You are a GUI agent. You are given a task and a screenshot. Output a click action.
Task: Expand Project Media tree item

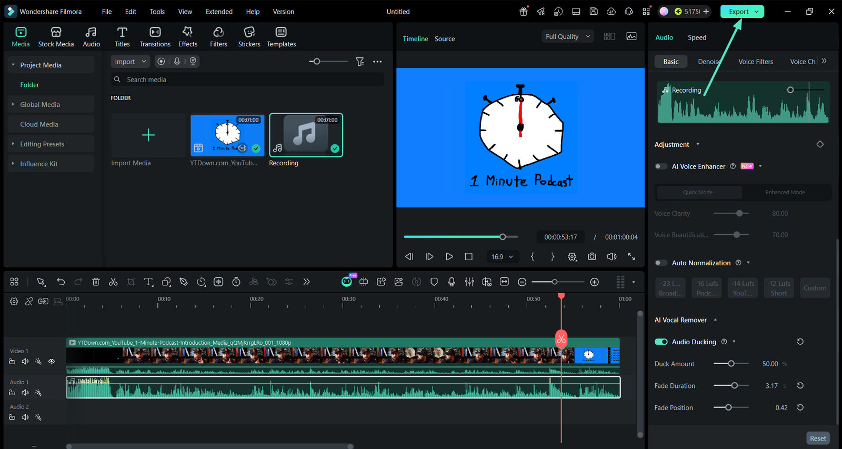coord(13,65)
